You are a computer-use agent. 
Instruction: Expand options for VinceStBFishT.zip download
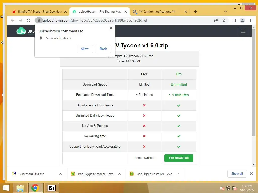coord(61,174)
